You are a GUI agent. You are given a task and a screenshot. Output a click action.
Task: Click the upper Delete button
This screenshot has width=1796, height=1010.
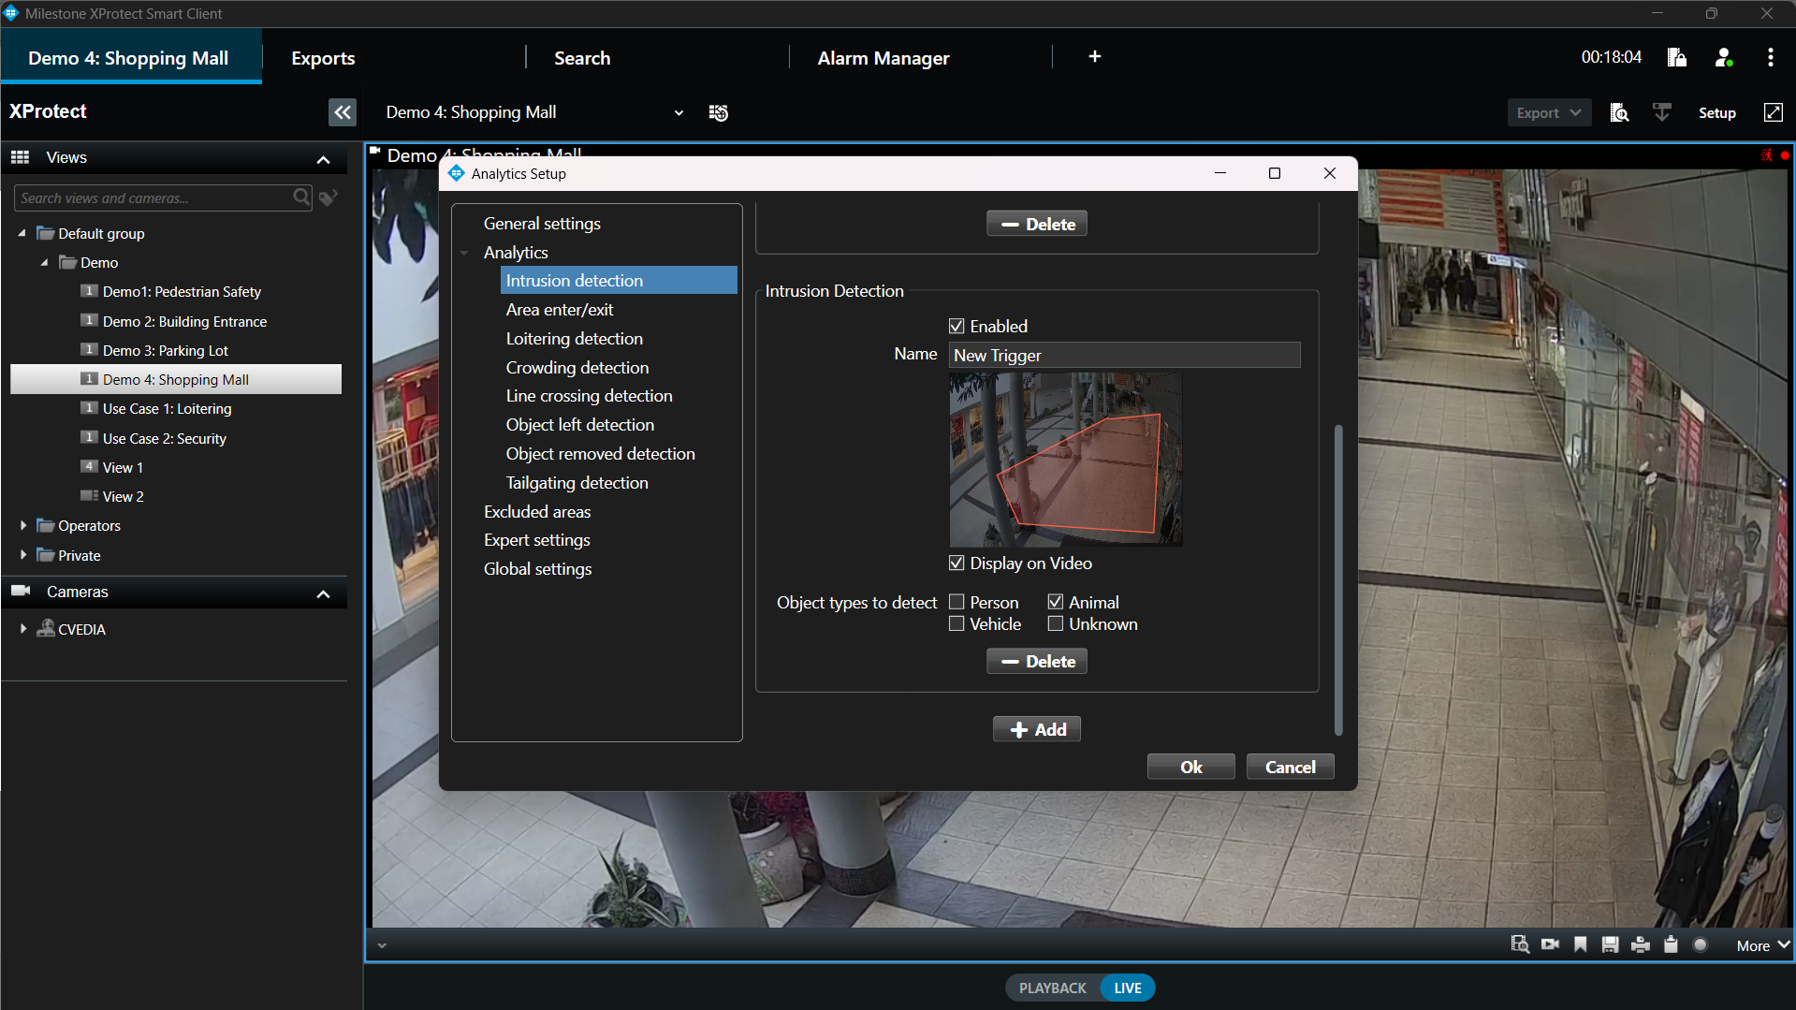pyautogui.click(x=1037, y=224)
